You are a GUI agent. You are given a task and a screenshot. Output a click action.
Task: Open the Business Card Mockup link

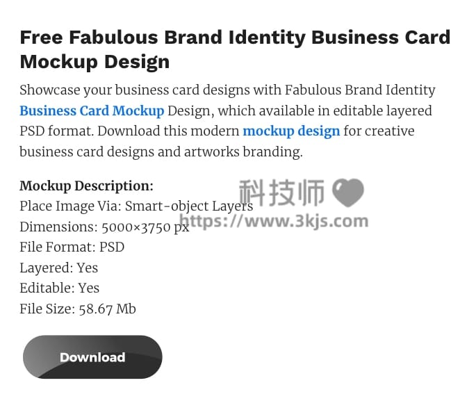[x=92, y=111]
